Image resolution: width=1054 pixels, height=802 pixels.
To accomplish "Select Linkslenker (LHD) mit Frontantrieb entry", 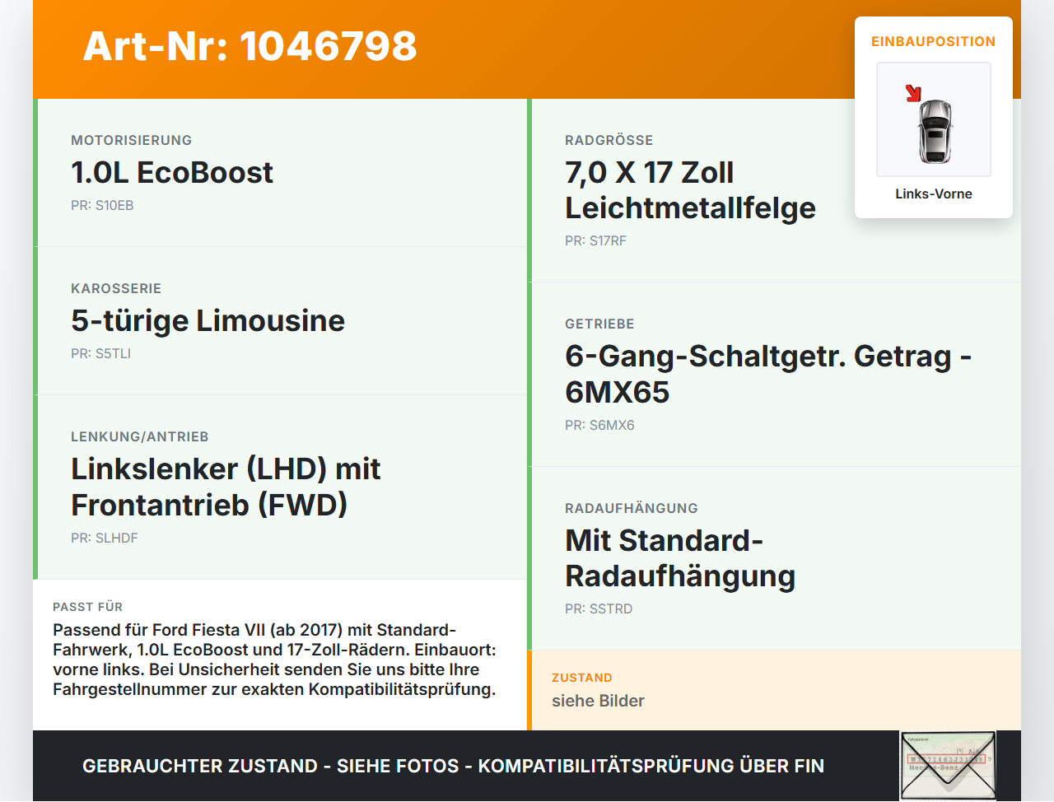I will point(226,487).
